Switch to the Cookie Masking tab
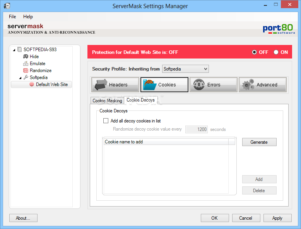301x229 pixels. point(107,101)
